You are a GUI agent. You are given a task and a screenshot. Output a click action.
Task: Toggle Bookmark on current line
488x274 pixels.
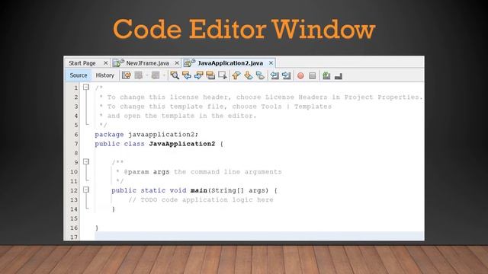[260, 75]
